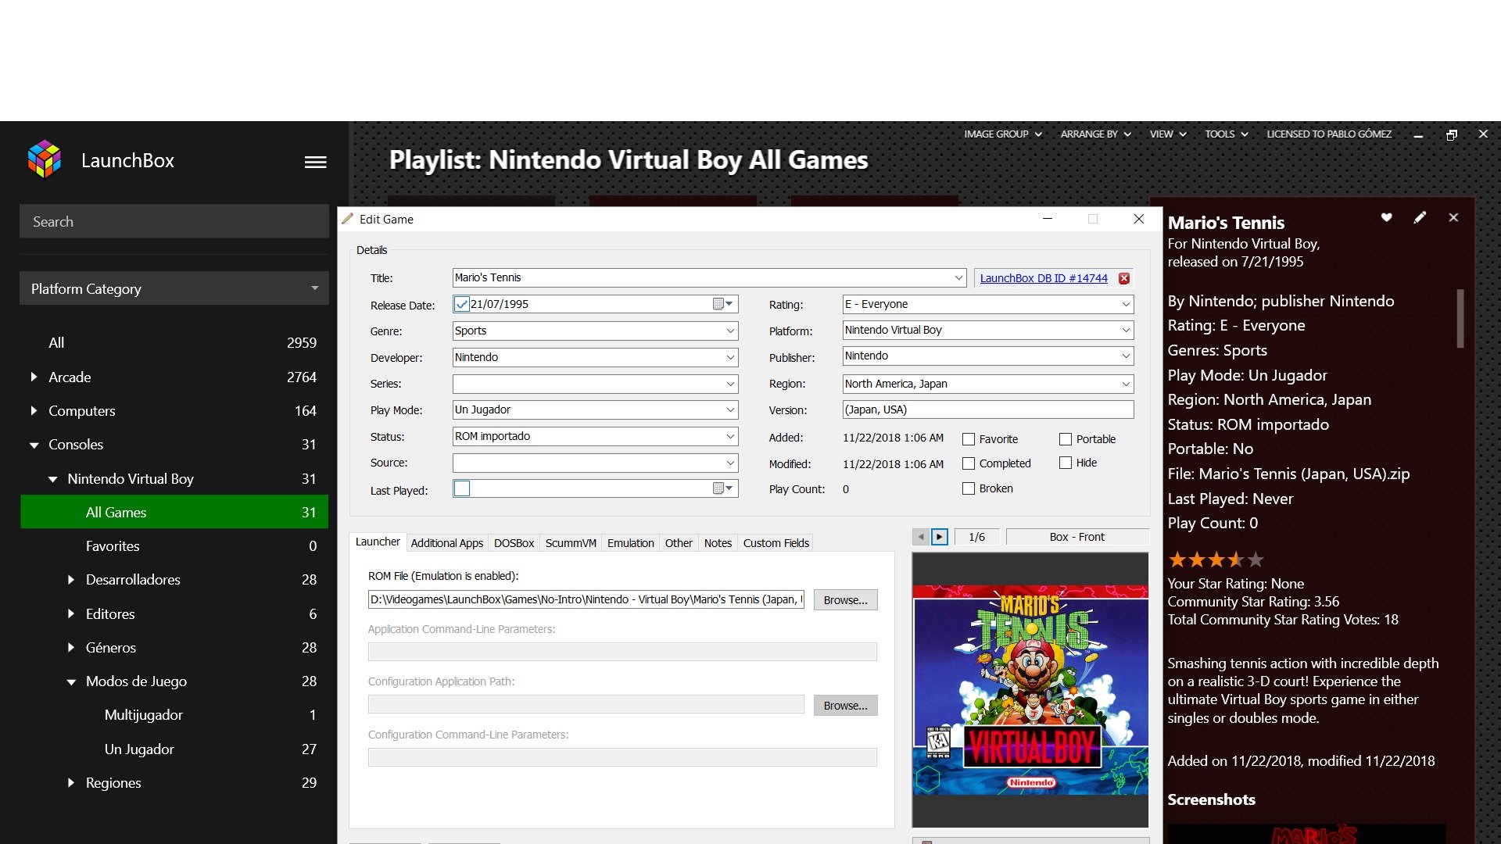
Task: Select Favorites in the sidebar
Action: [174, 546]
